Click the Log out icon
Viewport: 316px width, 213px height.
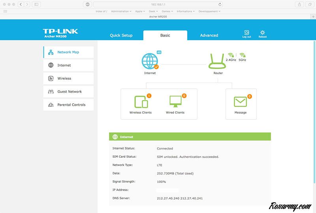pyautogui.click(x=246, y=33)
